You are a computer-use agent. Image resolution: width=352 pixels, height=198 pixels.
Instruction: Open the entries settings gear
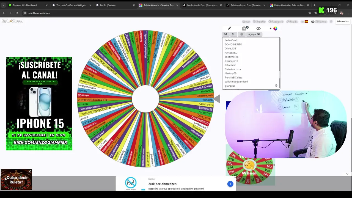(242, 34)
